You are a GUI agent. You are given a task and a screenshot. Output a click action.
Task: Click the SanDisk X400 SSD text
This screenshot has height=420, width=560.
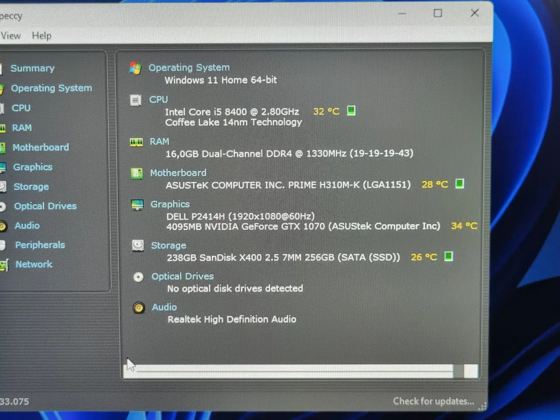[x=283, y=257]
